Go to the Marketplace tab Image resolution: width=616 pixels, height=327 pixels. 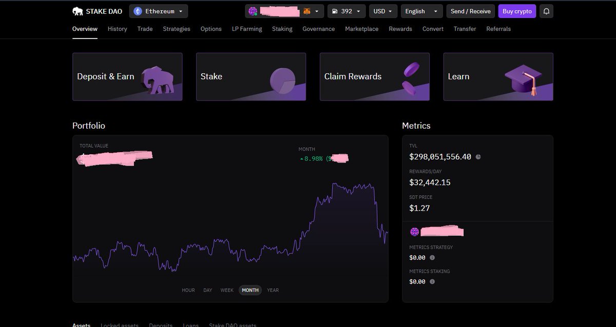[x=362, y=29]
